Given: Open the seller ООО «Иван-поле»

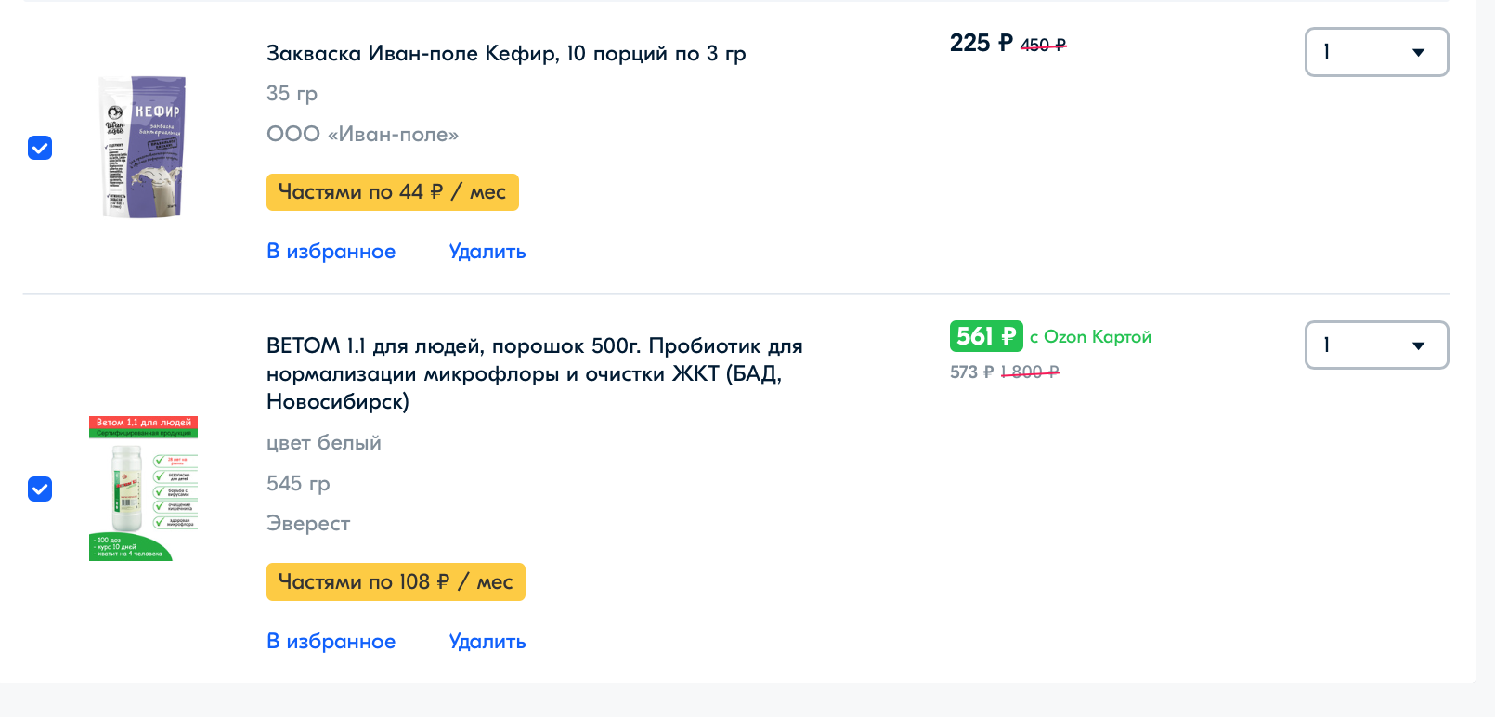Looking at the screenshot, I should [x=362, y=135].
